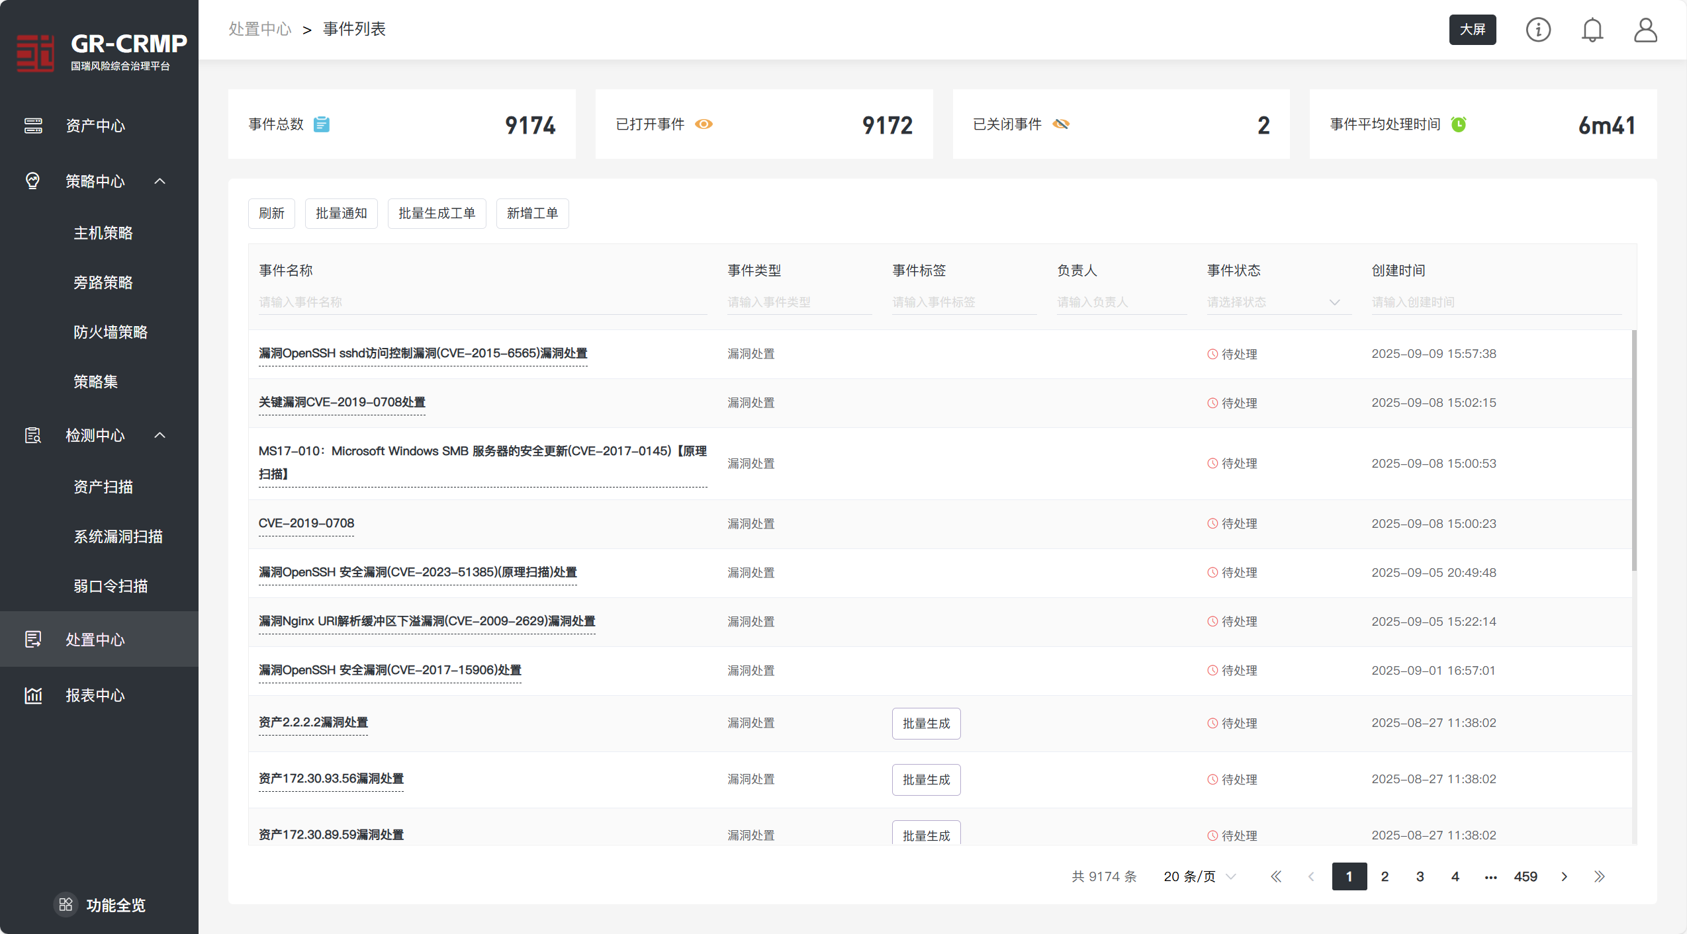Click the notification bell icon
This screenshot has height=934, width=1687.
pos(1592,30)
